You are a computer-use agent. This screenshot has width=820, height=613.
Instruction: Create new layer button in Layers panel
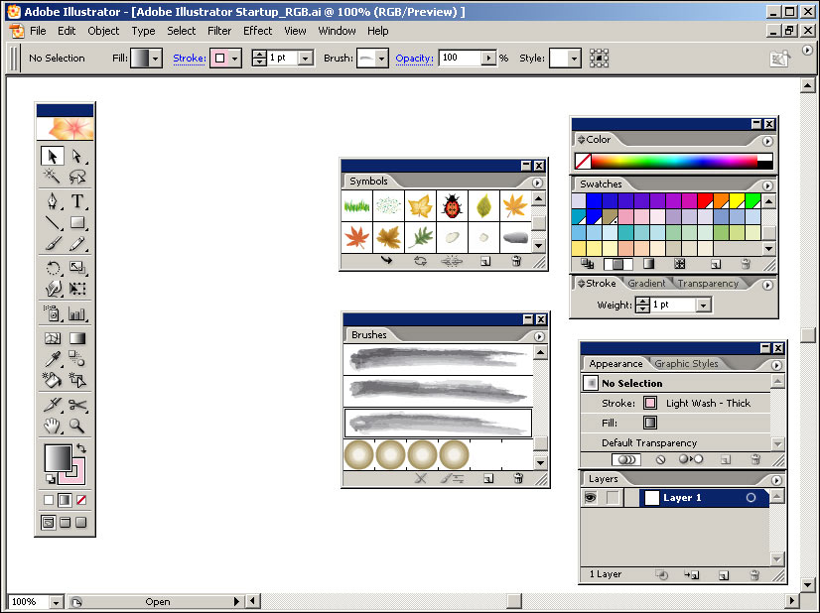pos(724,575)
